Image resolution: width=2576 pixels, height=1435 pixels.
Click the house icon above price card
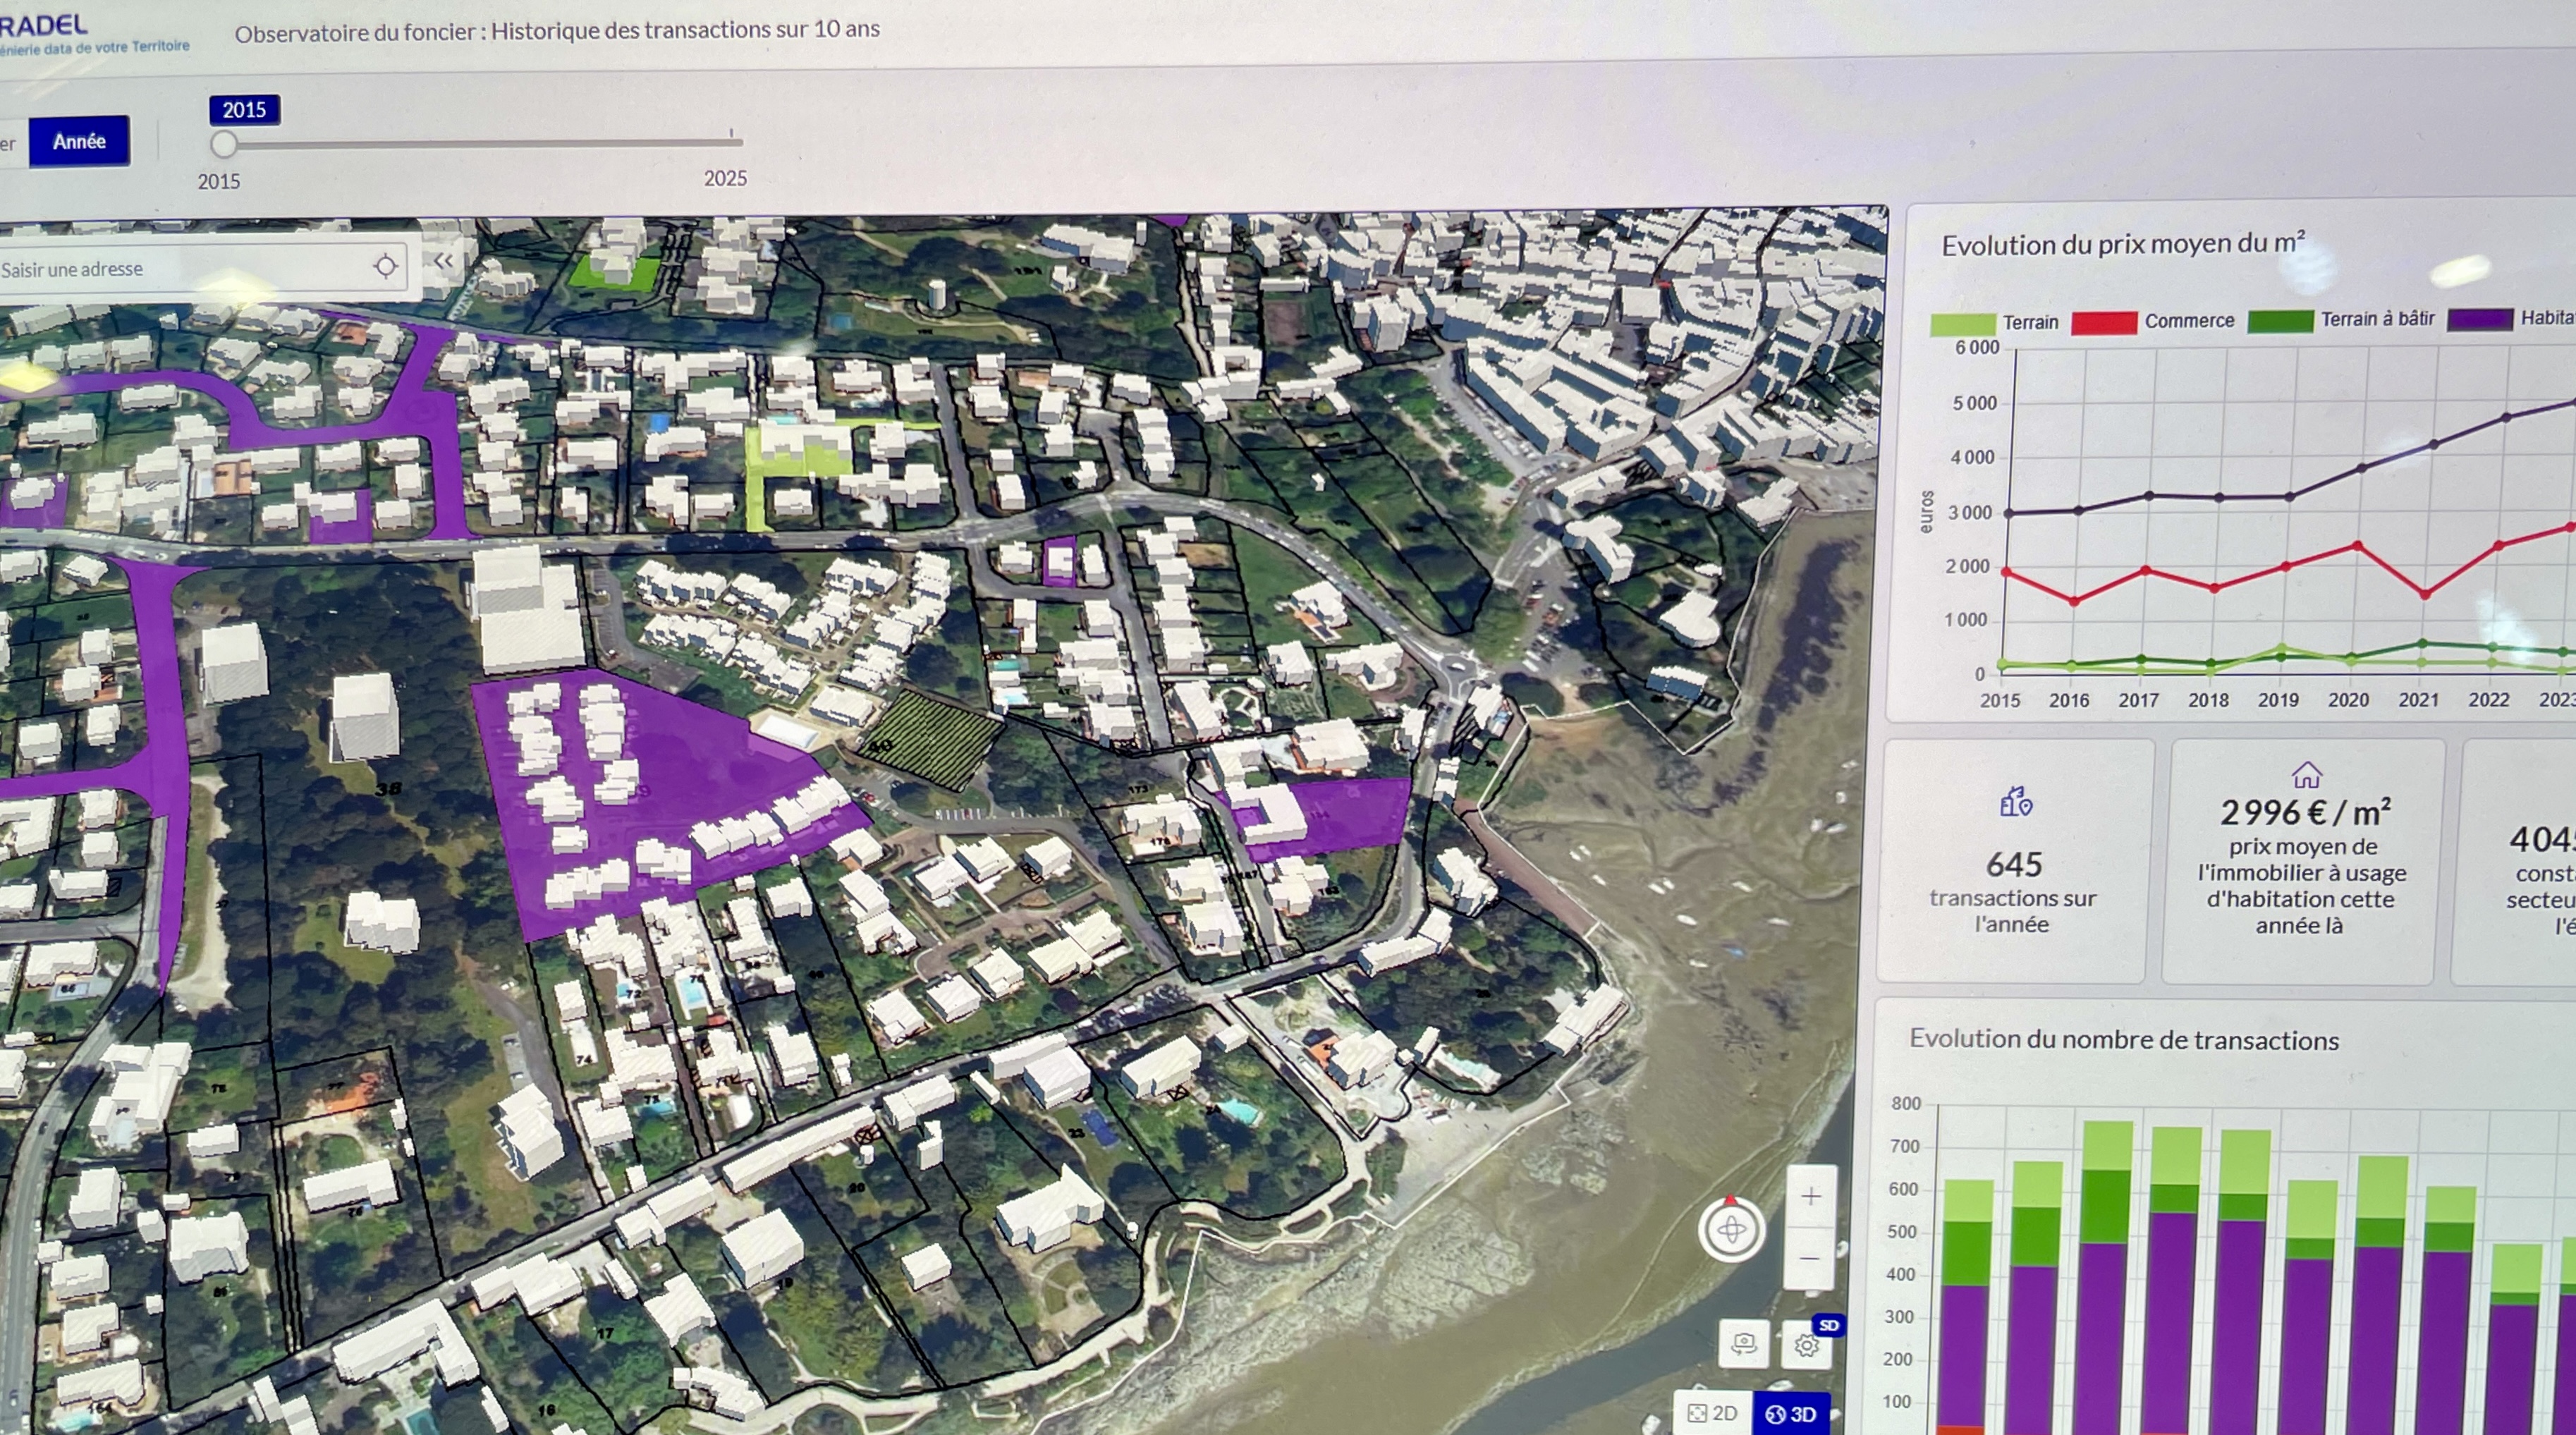[2306, 774]
